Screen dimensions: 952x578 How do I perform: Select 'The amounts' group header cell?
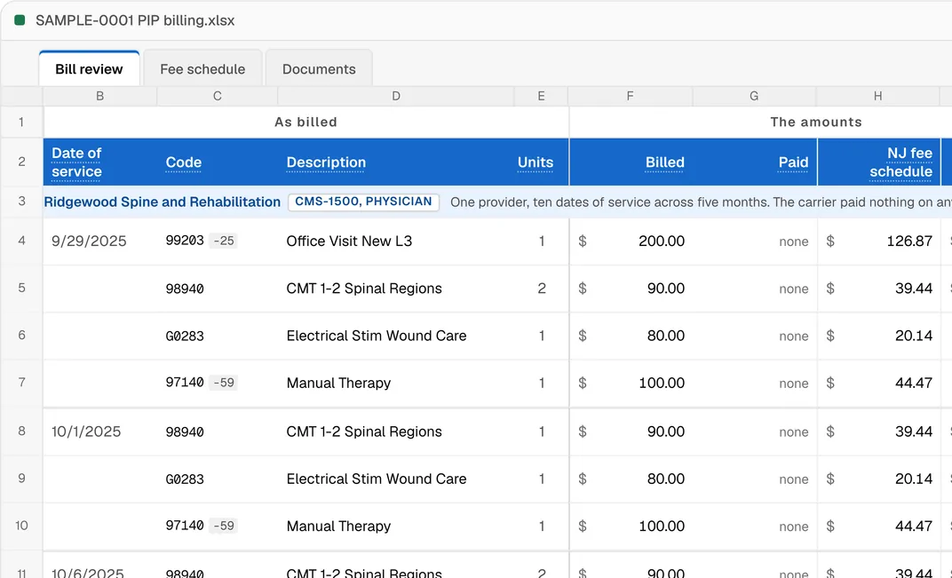pyautogui.click(x=816, y=122)
